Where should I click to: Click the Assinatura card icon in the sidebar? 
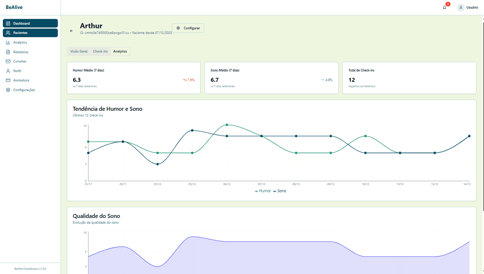click(x=8, y=80)
